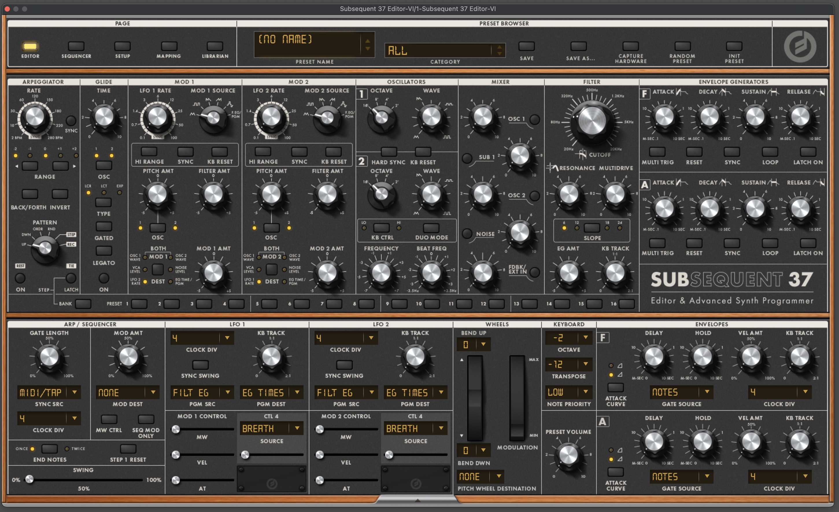Click the Bank button
The image size is (839, 512).
(83, 303)
